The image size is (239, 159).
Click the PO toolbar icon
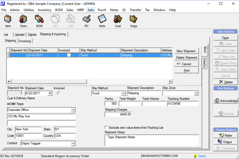[x=86, y=19]
